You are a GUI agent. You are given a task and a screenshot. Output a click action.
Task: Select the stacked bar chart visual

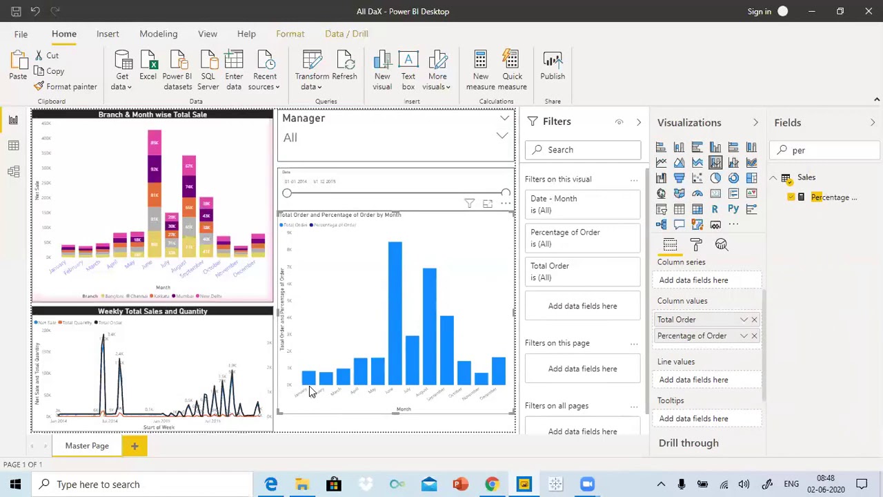point(661,147)
